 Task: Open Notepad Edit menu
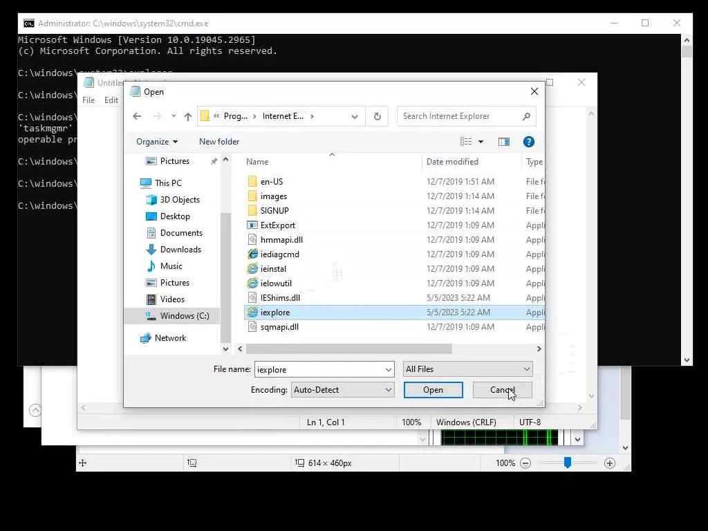[111, 100]
